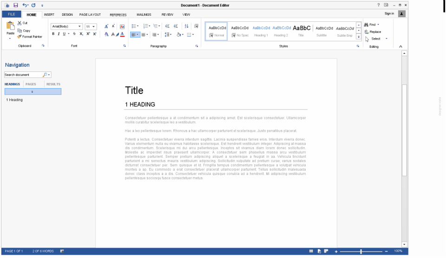Open the font size 11 dropdown
The width and height of the screenshot is (446, 258).
[93, 27]
